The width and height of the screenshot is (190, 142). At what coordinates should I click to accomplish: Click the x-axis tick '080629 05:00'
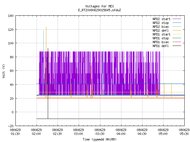(163, 132)
